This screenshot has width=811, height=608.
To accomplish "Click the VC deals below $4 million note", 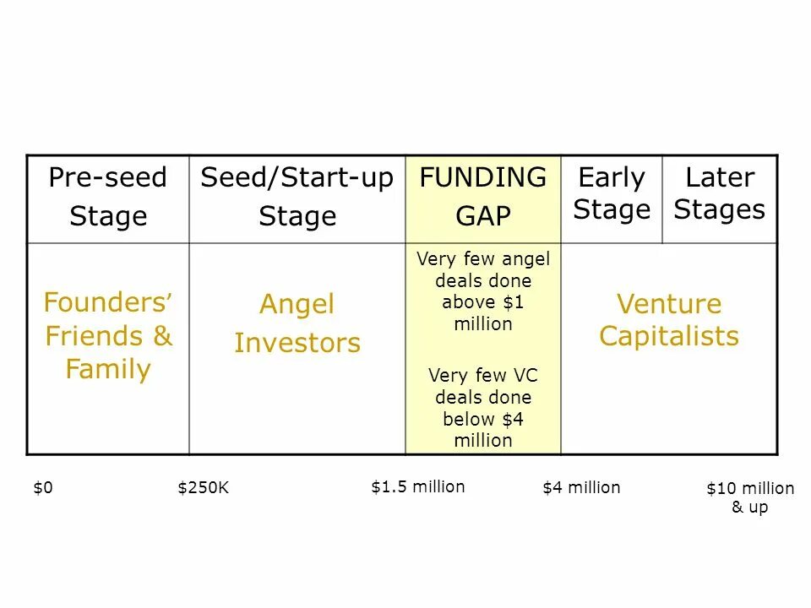I will [483, 407].
